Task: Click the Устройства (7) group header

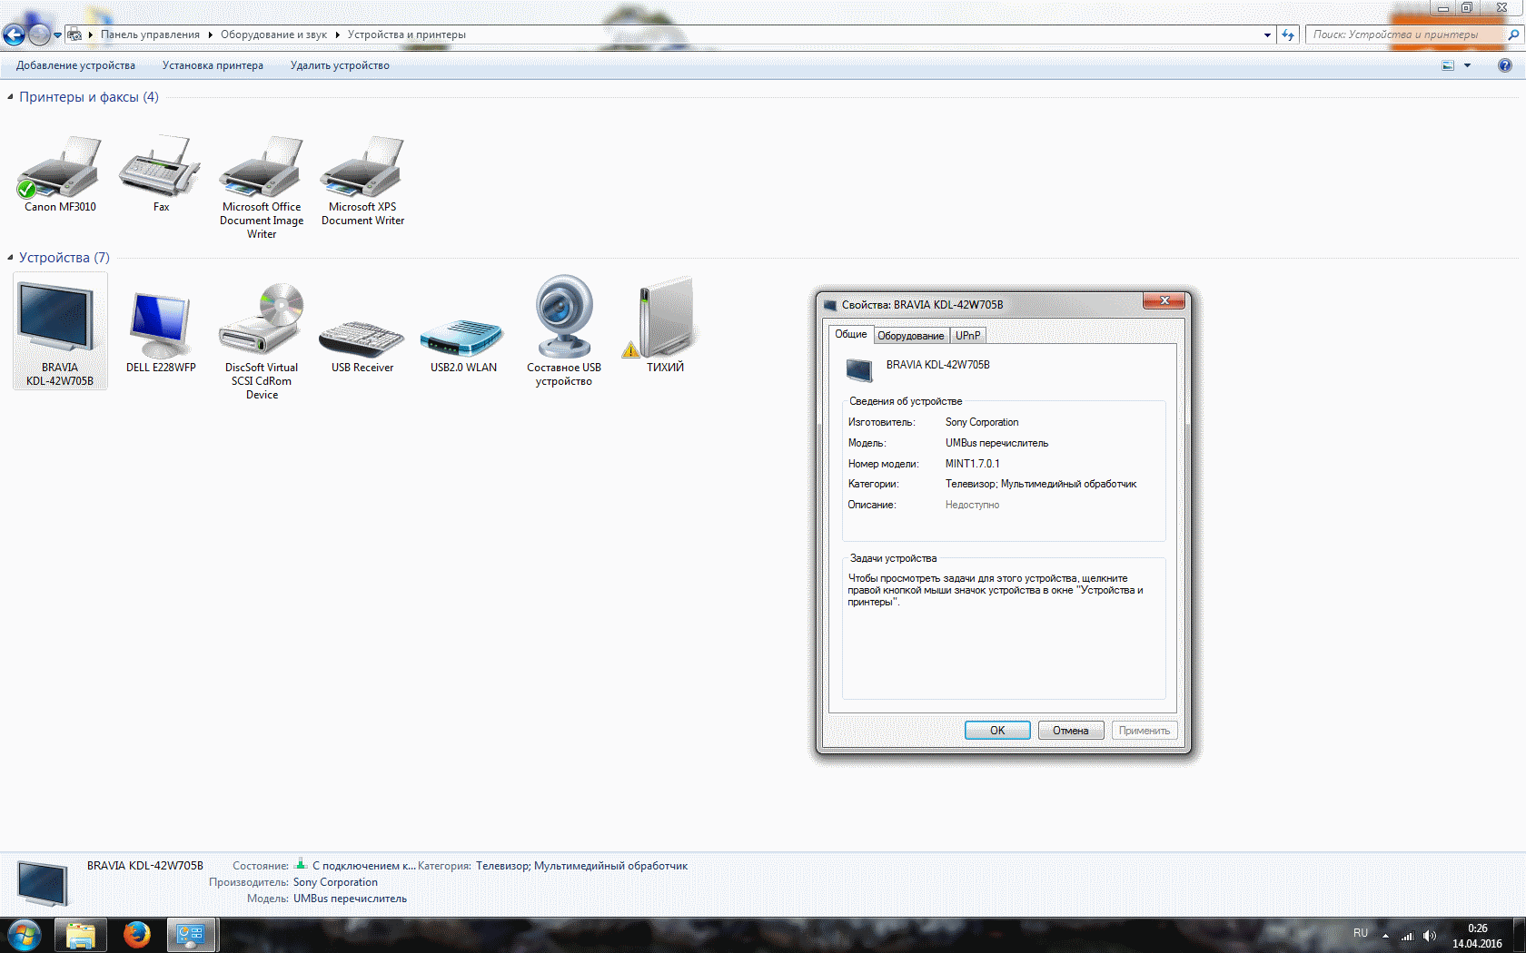Action: (64, 258)
